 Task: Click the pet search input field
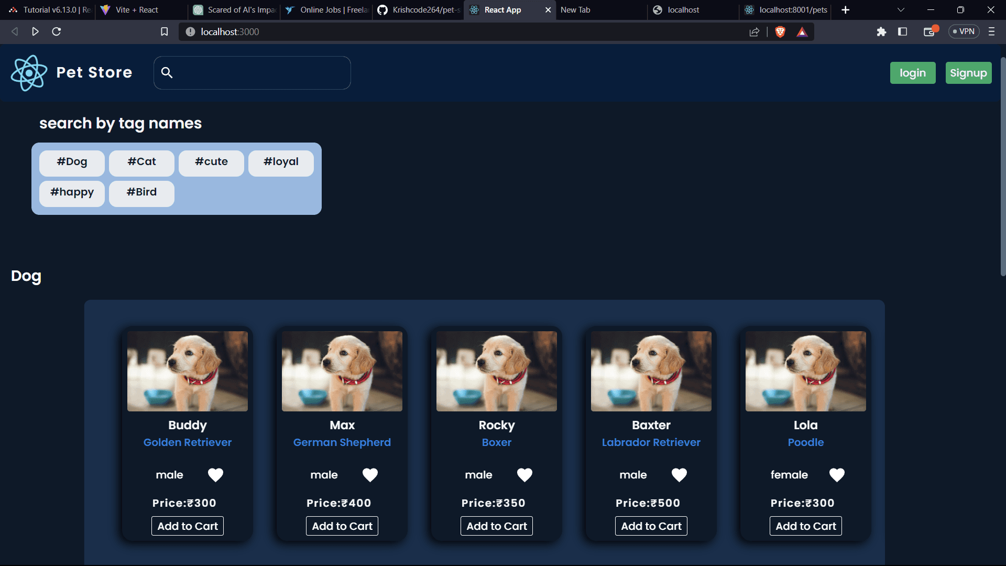262,73
